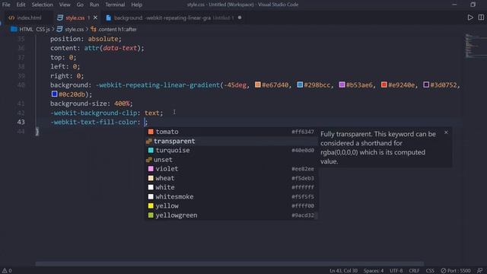The image size is (487, 274).
Task: Click the feedback icon in status bar
Action: pos(480,271)
